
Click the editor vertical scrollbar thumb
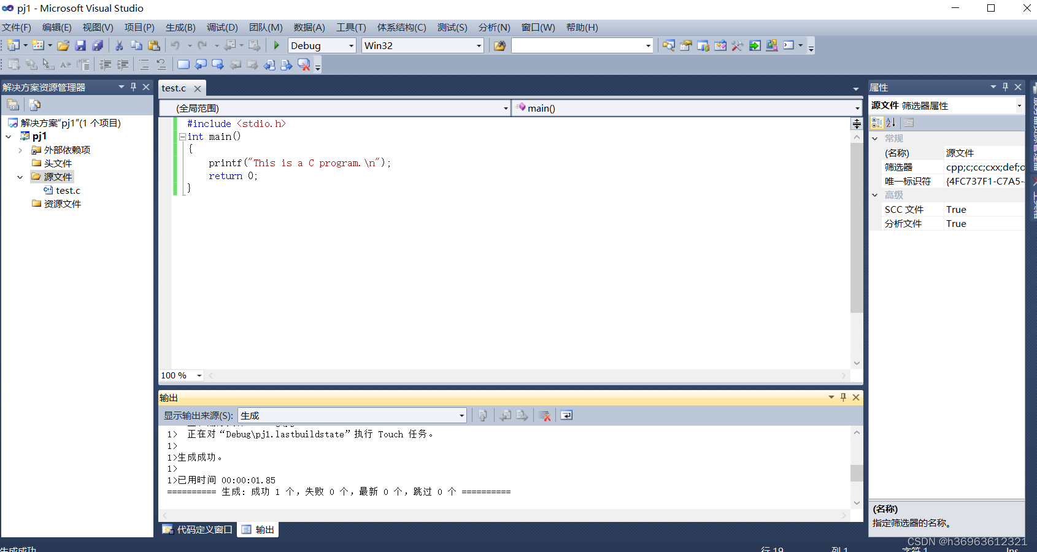857,228
